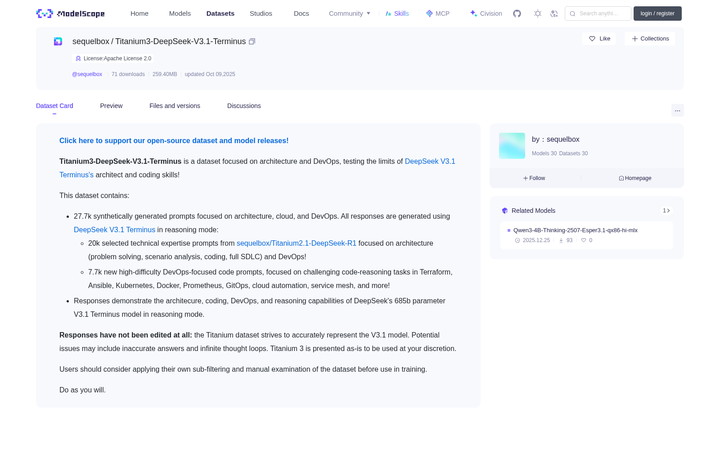Click the sequelbox gradient avatar thumbnail

tap(512, 146)
